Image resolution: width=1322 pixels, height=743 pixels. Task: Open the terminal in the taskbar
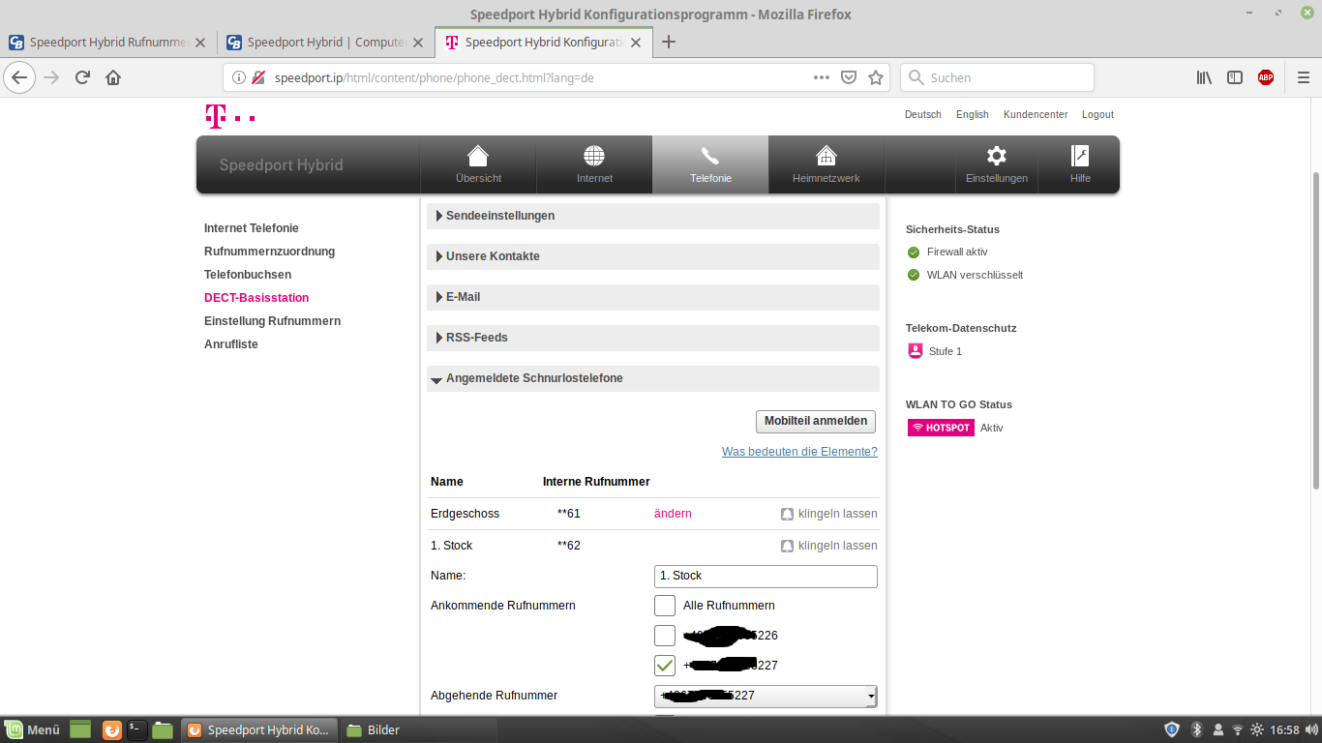(x=137, y=729)
